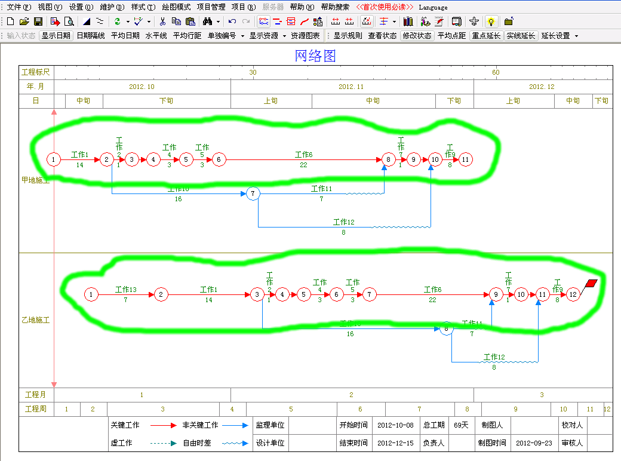The image size is (621, 461).
Task: Click the green refresh icon
Action: click(x=117, y=21)
